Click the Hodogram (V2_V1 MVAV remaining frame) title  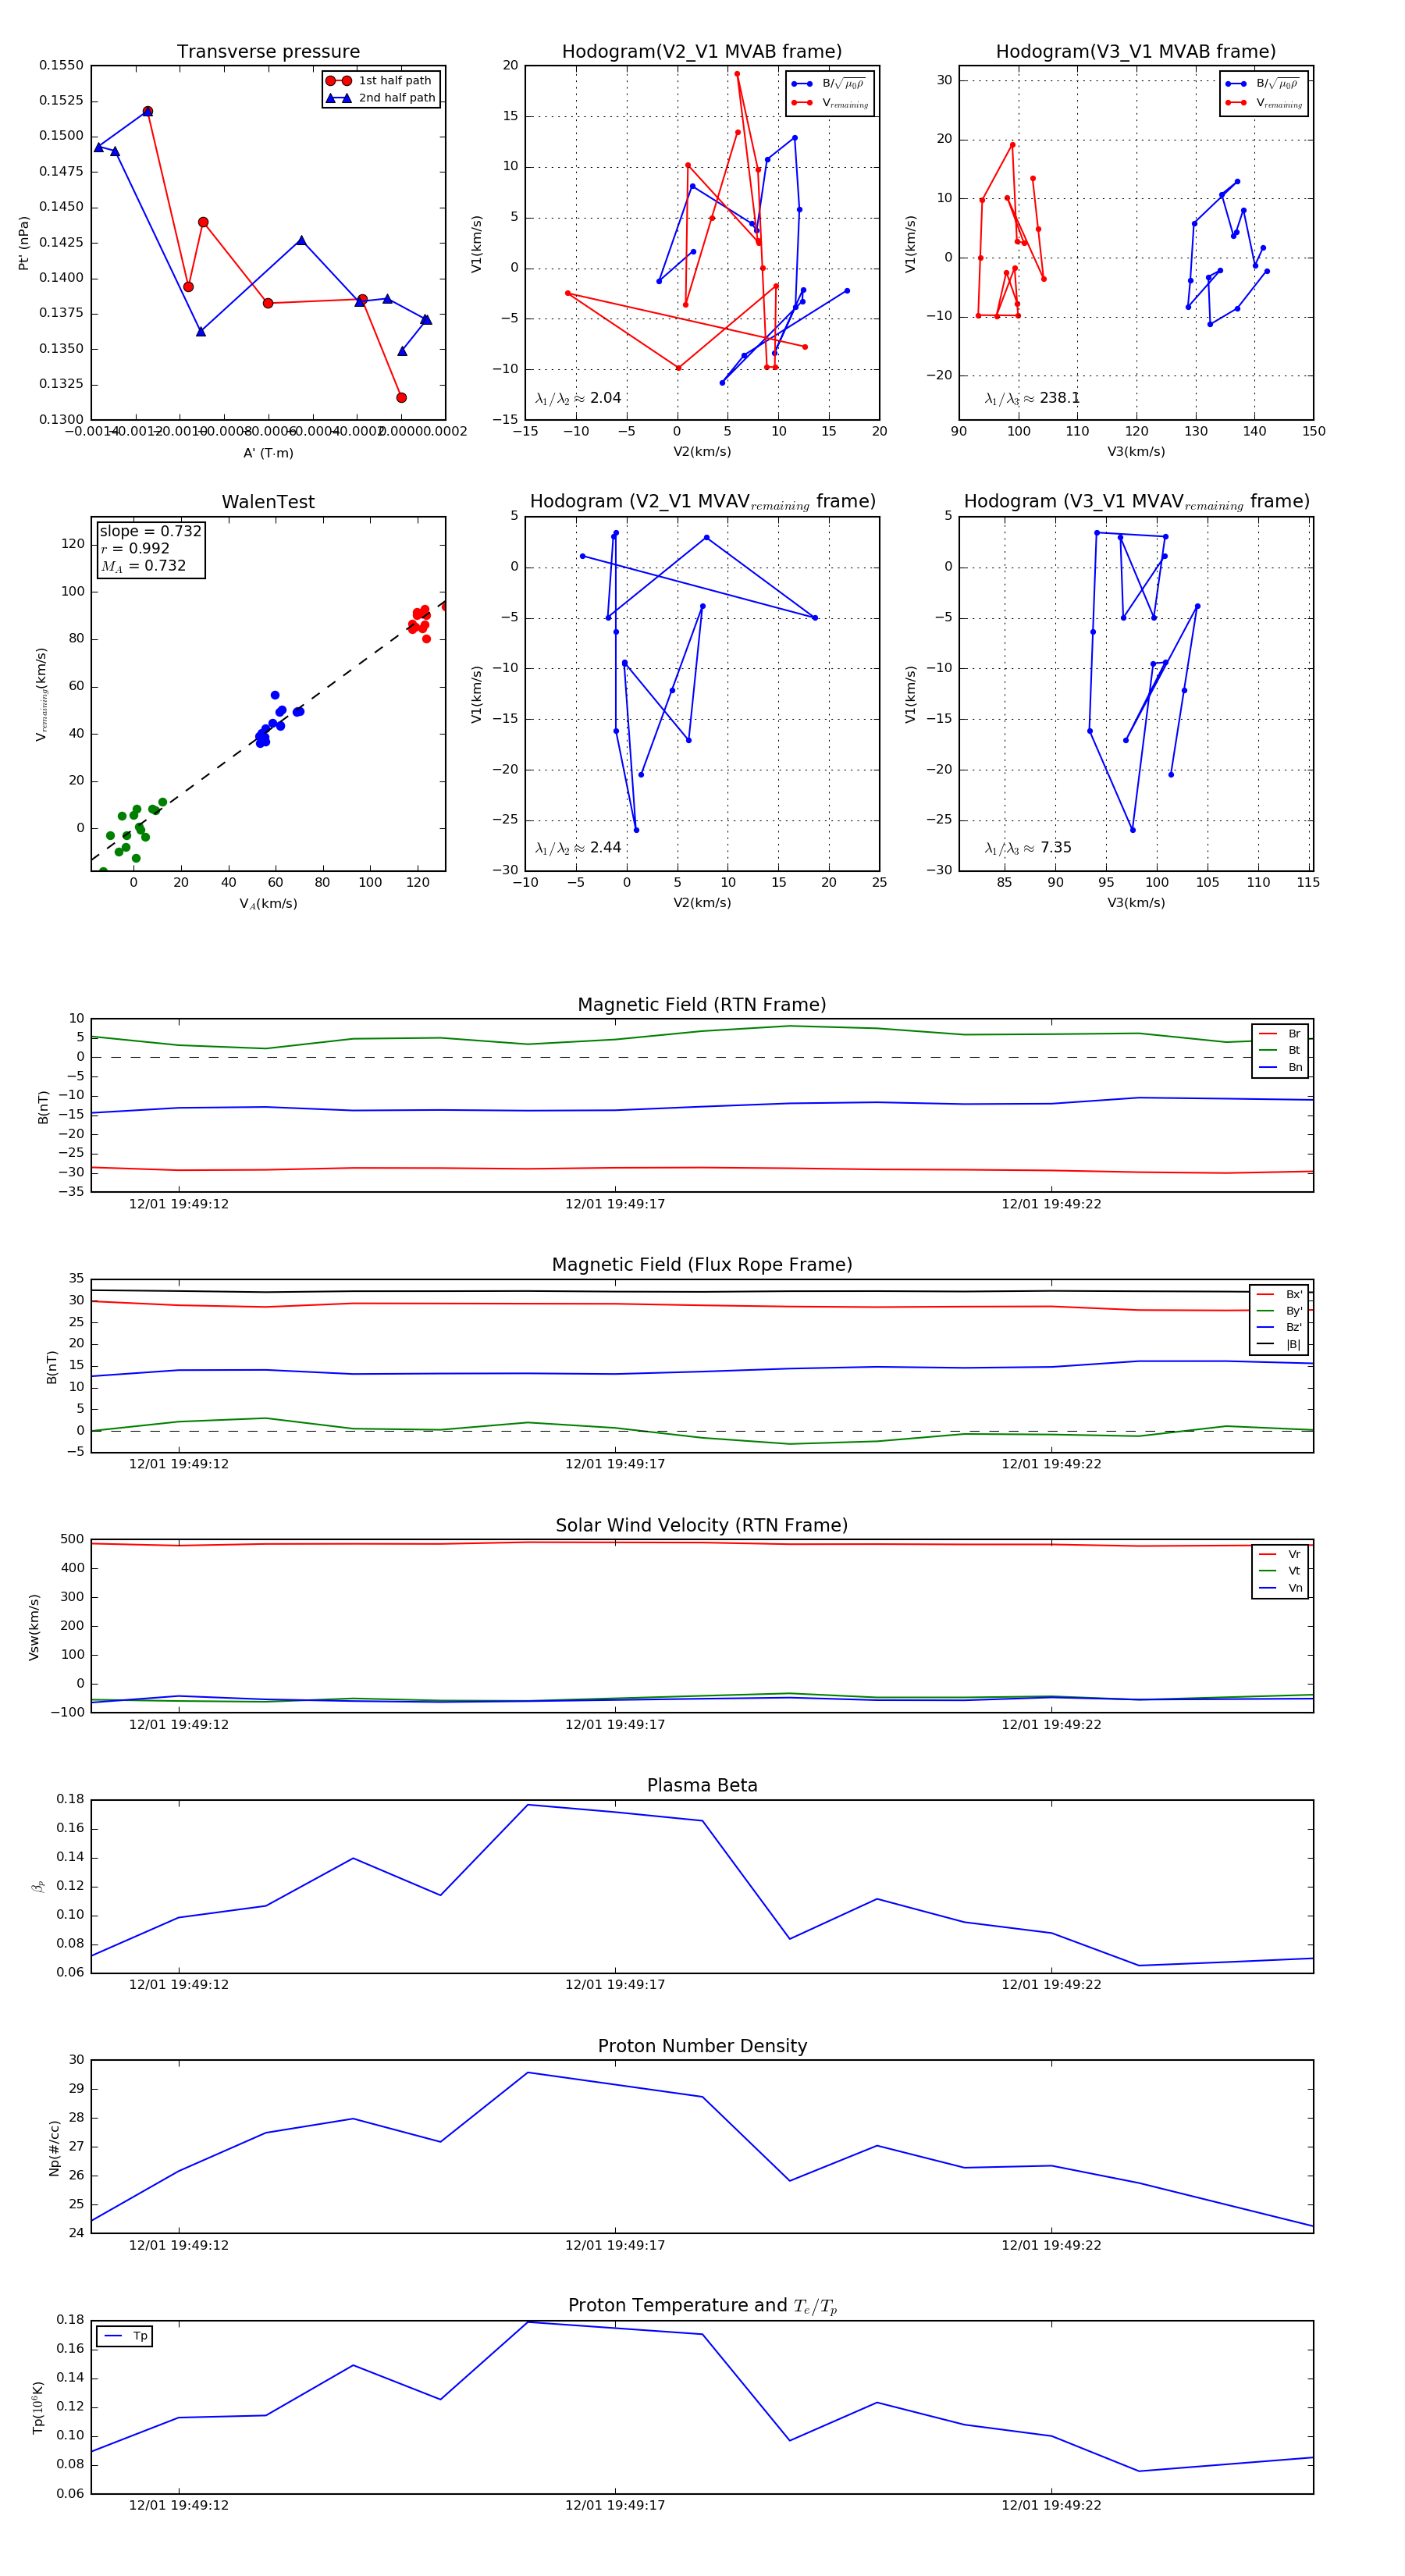[x=702, y=502]
